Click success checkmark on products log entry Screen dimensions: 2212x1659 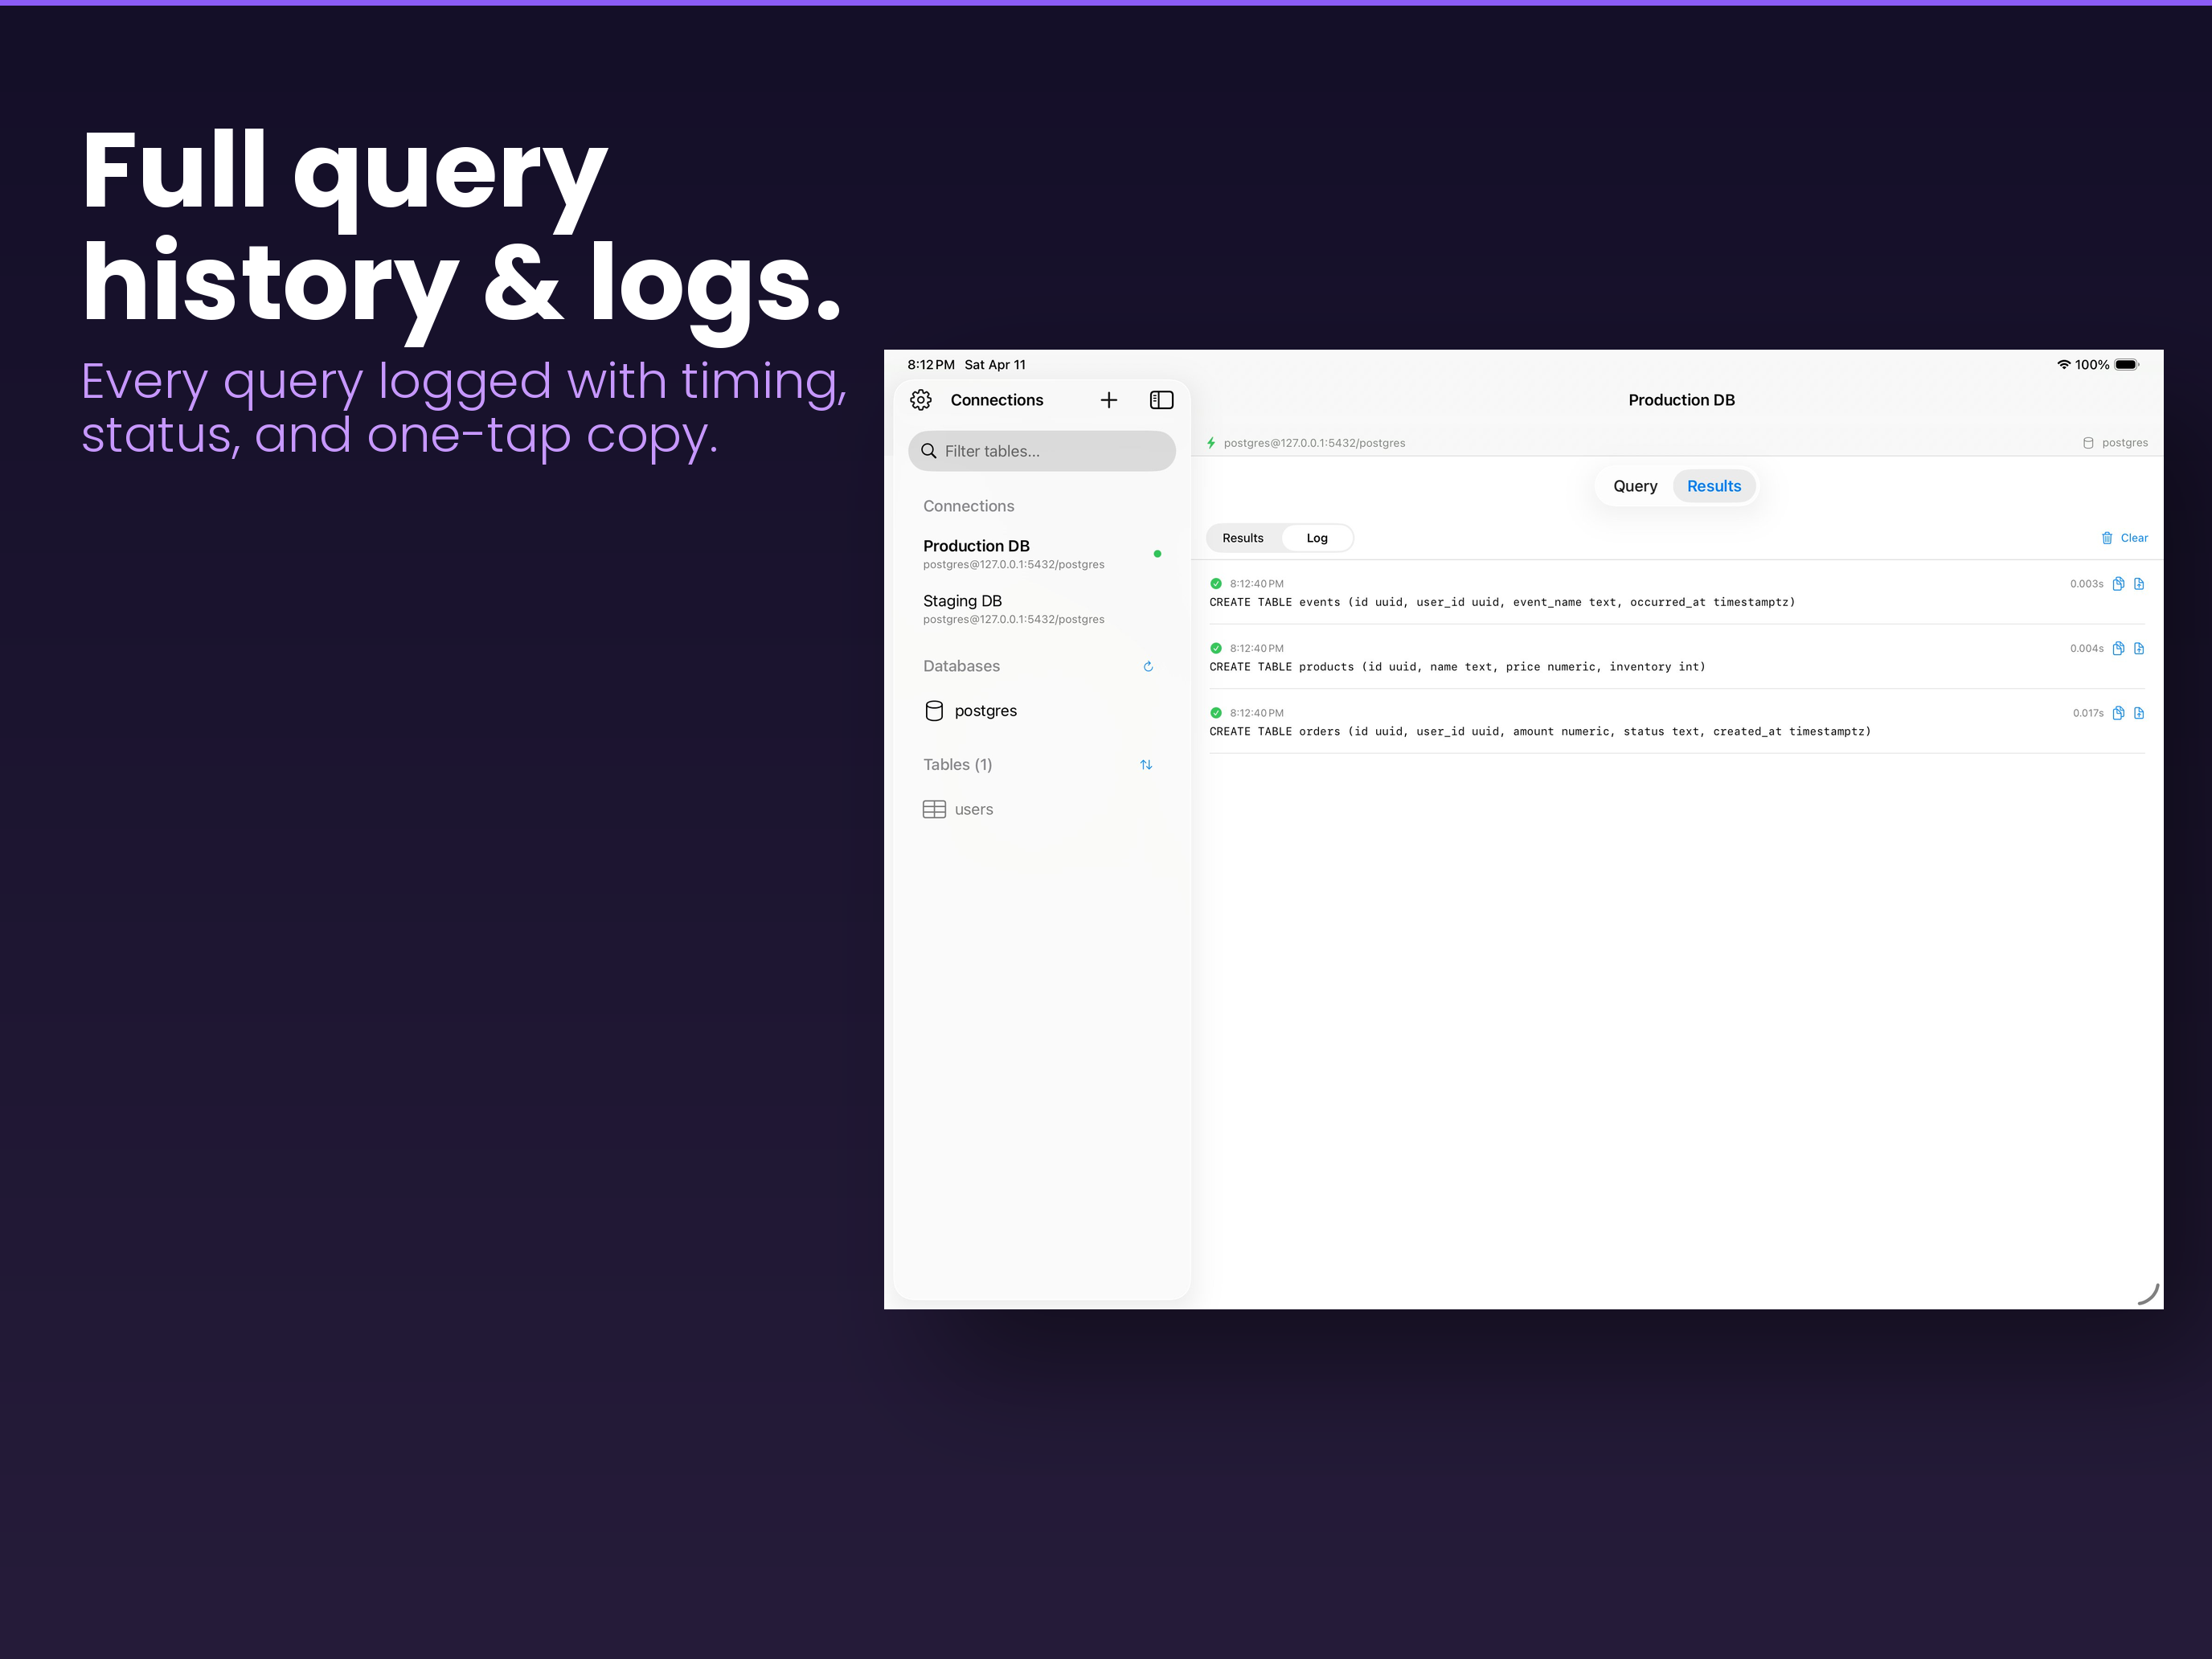1216,648
